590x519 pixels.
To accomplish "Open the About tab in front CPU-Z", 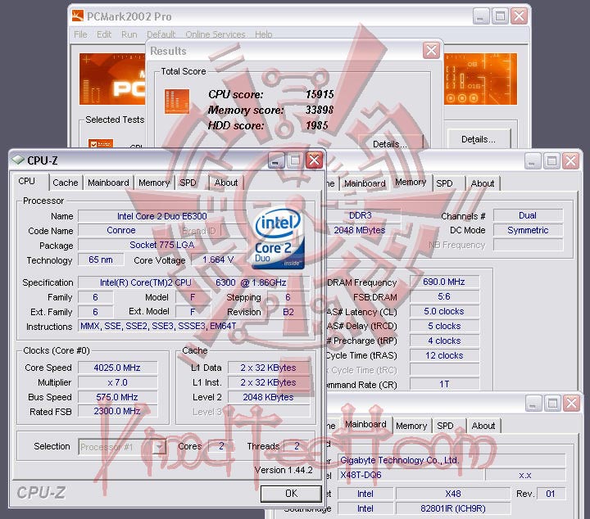I will tap(226, 183).
